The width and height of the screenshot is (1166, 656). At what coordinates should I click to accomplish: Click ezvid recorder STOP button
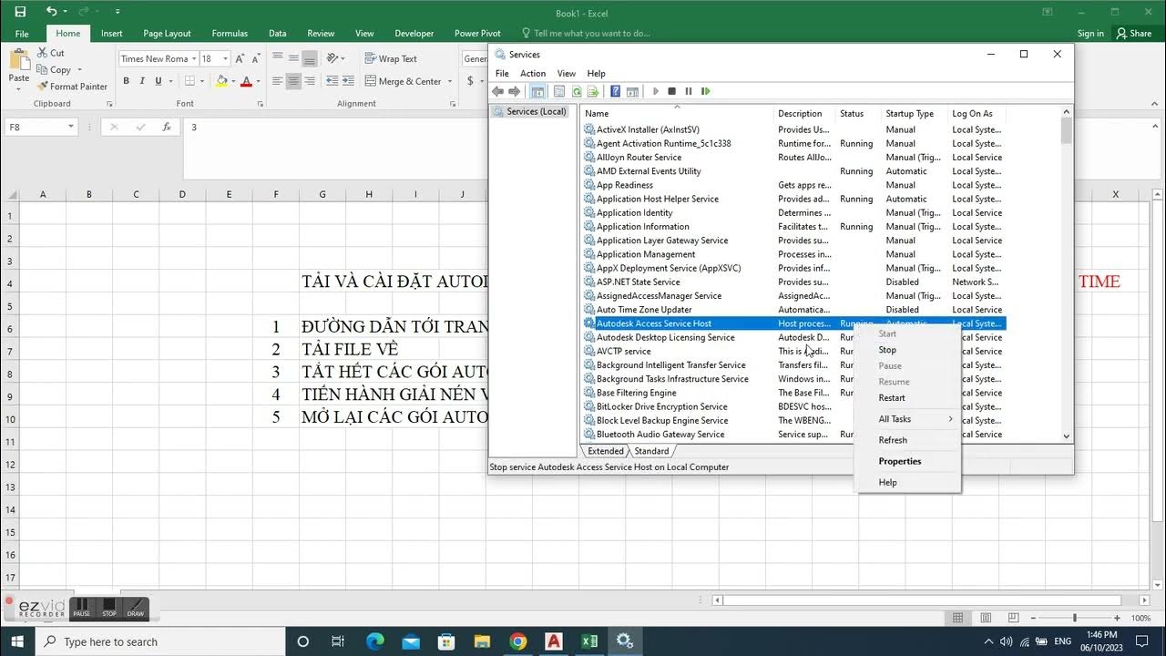click(x=109, y=608)
